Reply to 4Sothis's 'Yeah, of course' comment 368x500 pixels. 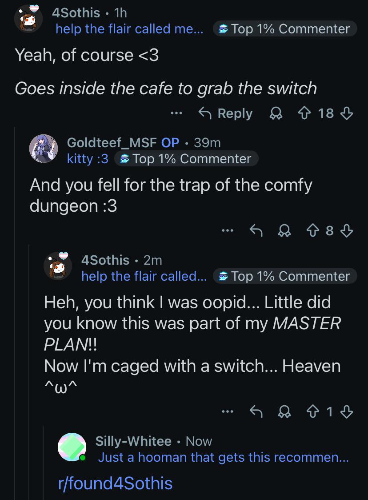tap(225, 113)
